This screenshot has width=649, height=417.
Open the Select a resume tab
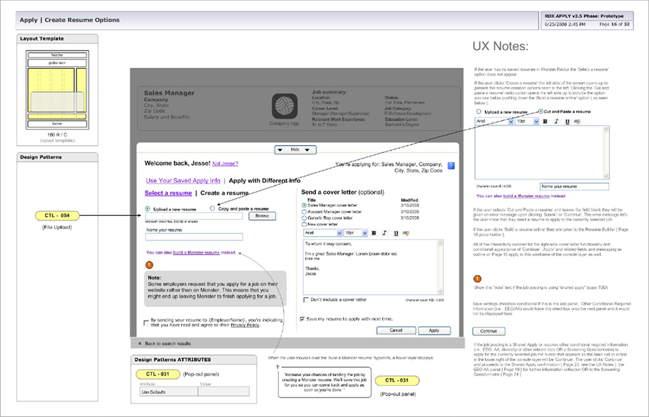tap(168, 193)
